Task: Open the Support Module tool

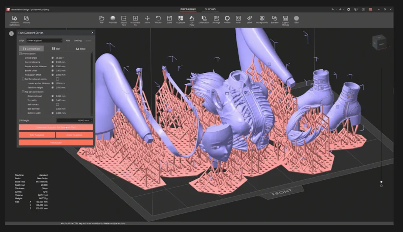Action: (285, 19)
